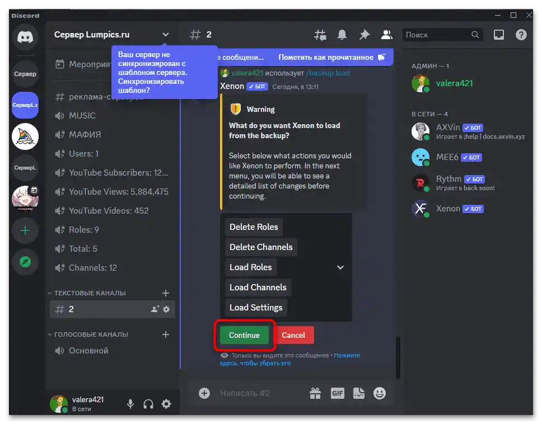
Task: Open the gift icon in message bar
Action: point(315,393)
